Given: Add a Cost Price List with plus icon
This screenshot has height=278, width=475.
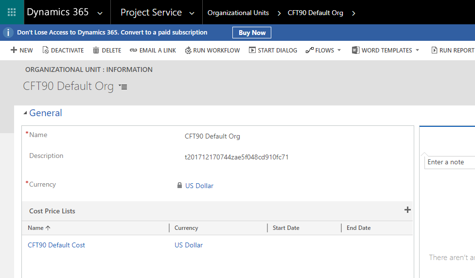Looking at the screenshot, I should click(407, 210).
